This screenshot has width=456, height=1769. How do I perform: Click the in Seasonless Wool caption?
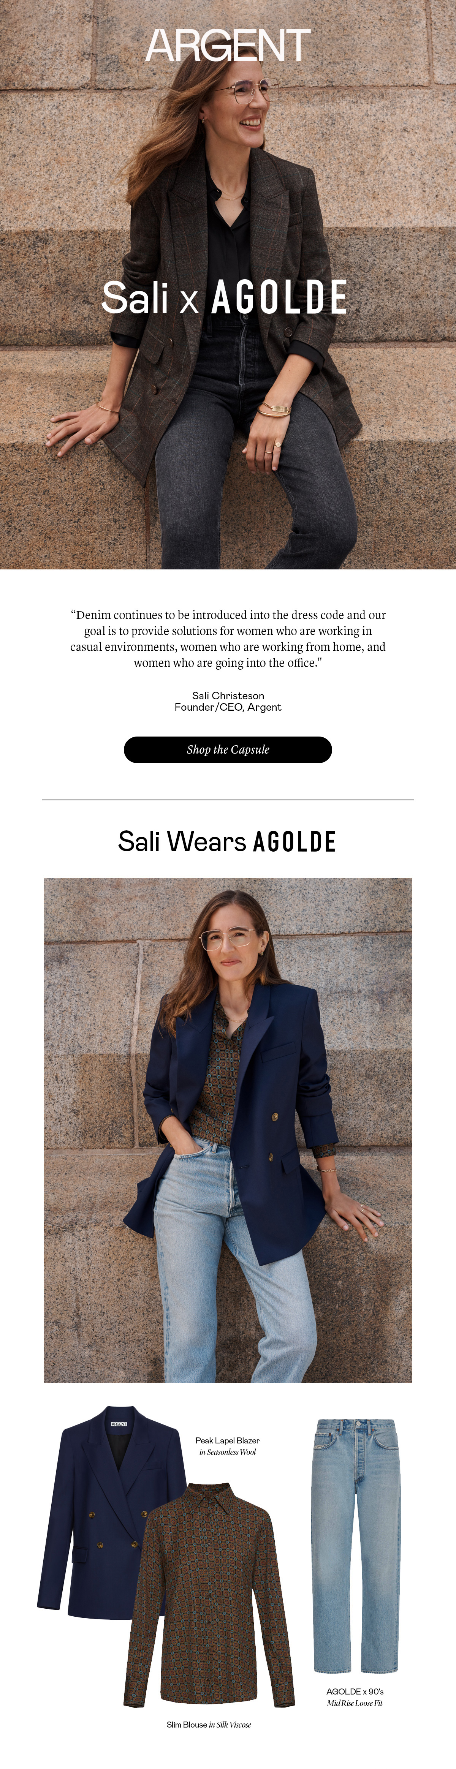(x=227, y=1452)
